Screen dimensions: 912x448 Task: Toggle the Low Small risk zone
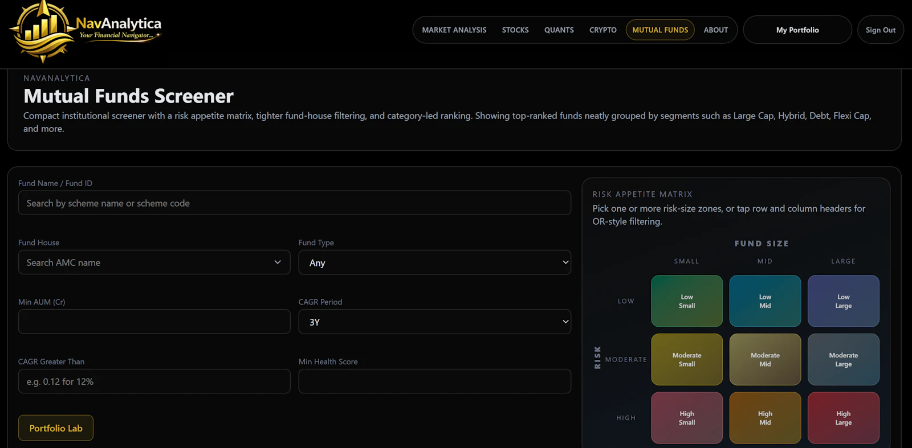687,301
